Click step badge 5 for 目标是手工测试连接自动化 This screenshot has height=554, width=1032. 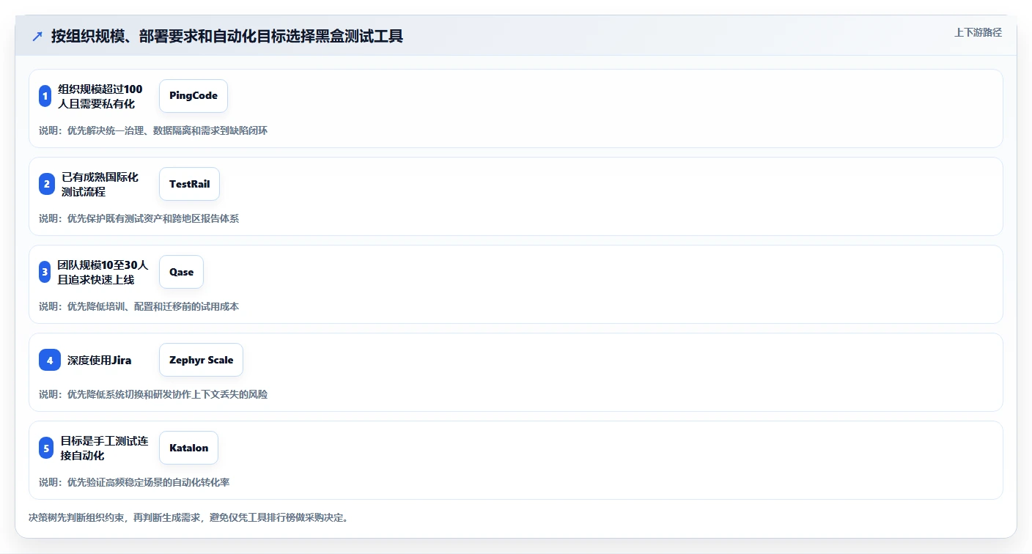point(46,448)
